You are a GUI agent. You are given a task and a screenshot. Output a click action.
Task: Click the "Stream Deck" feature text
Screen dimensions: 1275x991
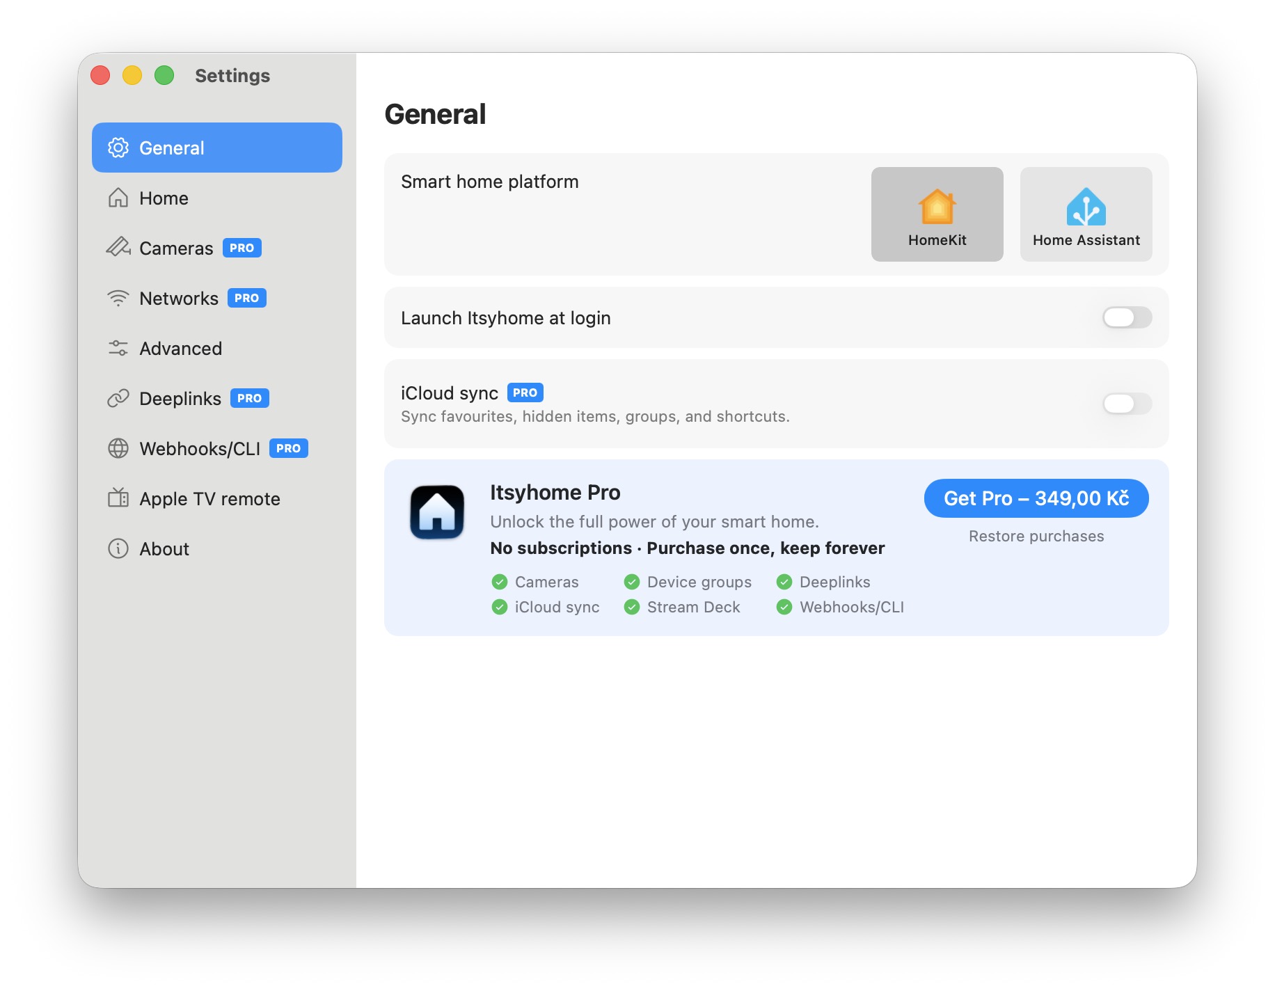(694, 607)
